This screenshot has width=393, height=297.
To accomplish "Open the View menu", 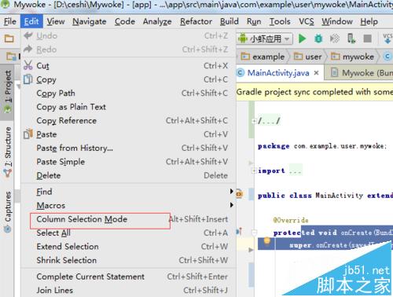I will 56,21.
